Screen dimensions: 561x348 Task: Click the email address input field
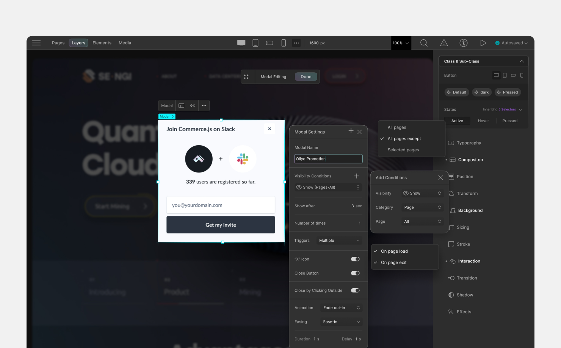coord(221,205)
